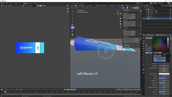Image resolution: width=172 pixels, height=97 pixels.
Task: Select the active Transform tool icon
Action: 73,27
